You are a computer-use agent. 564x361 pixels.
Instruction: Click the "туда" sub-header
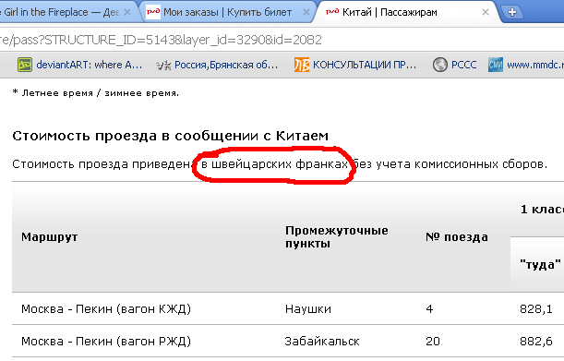(540, 265)
